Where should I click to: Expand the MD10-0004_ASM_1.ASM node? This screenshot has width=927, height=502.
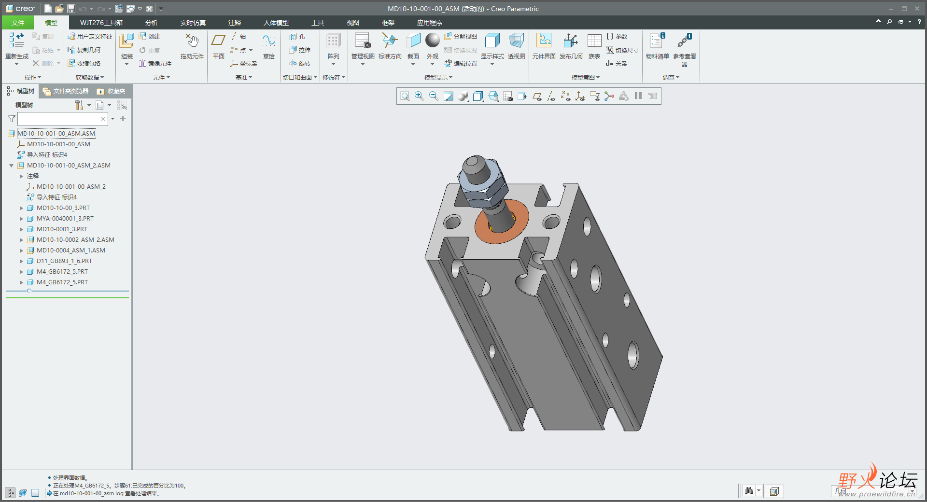pyautogui.click(x=21, y=251)
